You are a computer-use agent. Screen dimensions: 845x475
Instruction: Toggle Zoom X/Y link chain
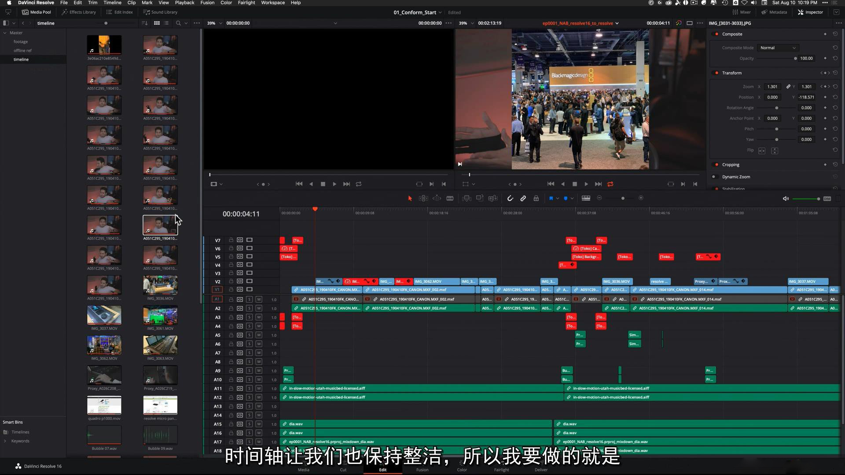pos(788,87)
